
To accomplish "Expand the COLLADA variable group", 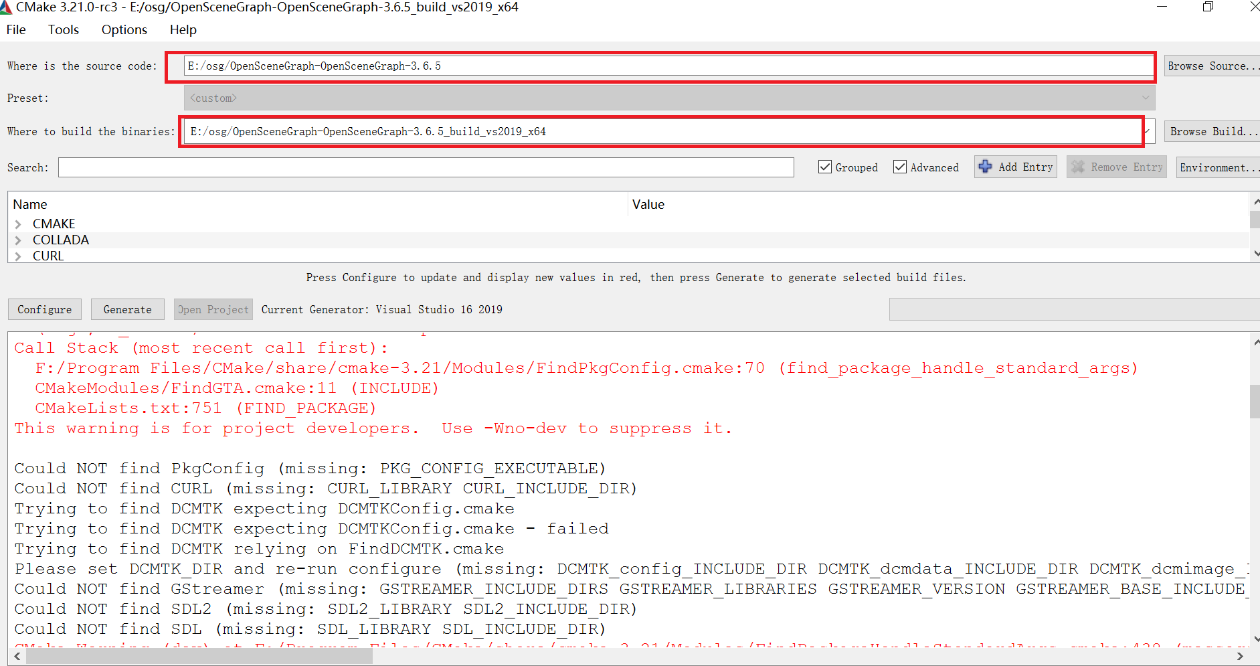I will pyautogui.click(x=19, y=239).
